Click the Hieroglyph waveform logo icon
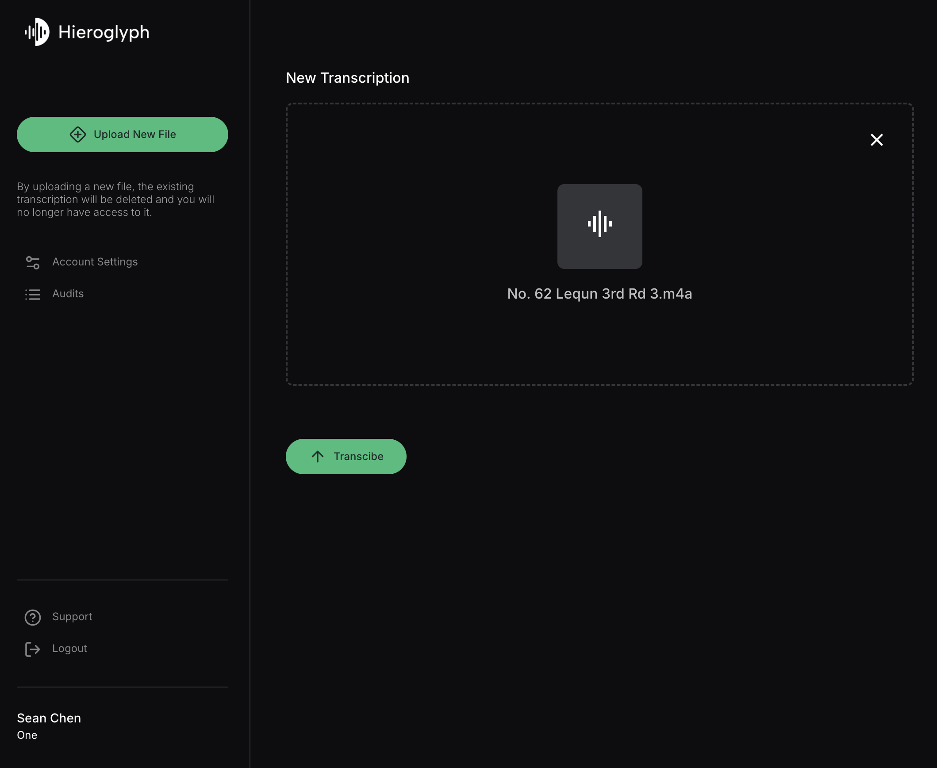The image size is (937, 768). point(37,32)
